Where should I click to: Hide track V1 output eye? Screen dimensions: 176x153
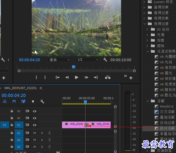pyautogui.click(x=34, y=125)
